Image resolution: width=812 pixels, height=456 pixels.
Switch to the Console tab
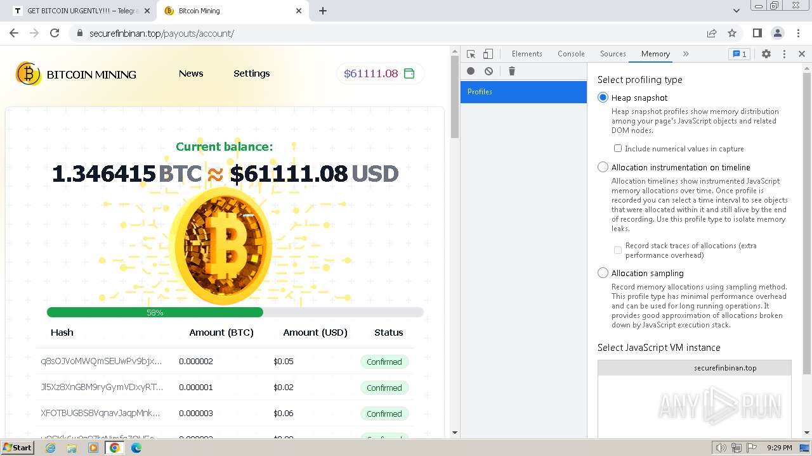tap(571, 54)
